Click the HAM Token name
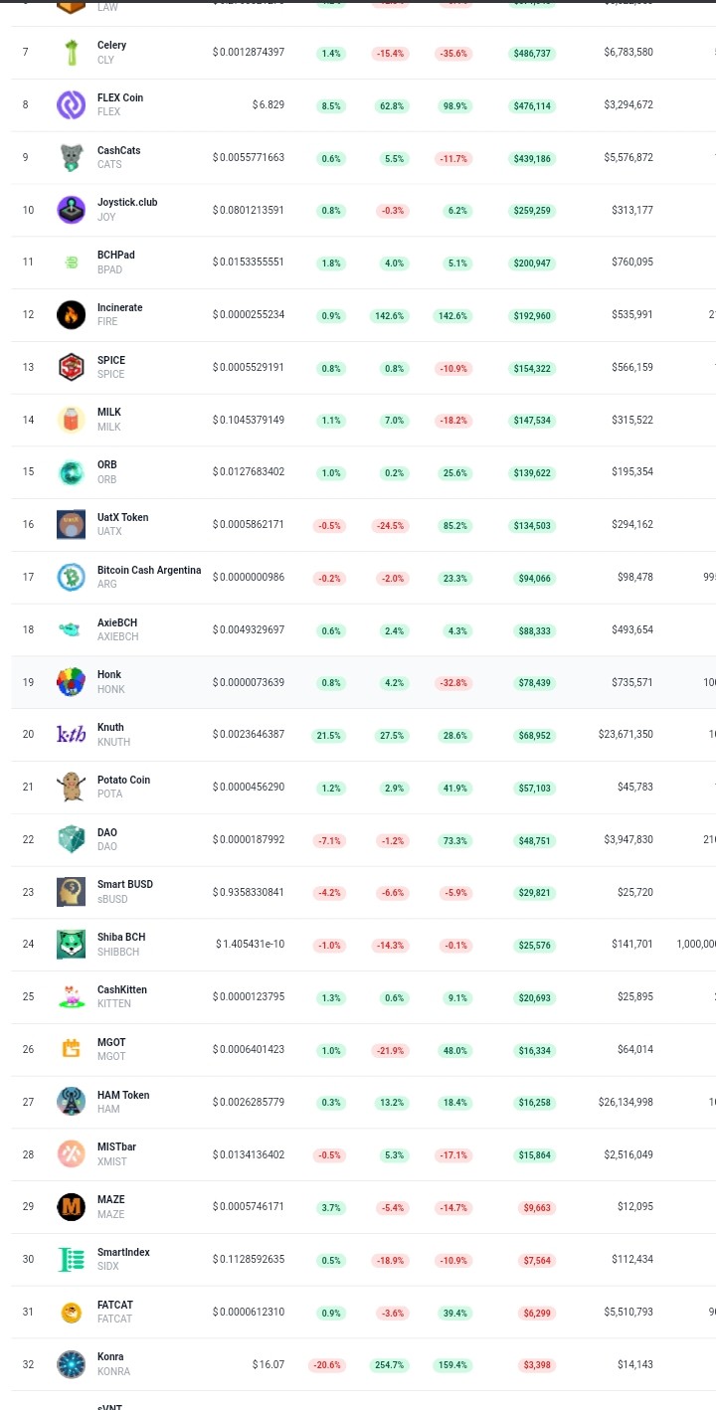The image size is (716, 1410). (x=123, y=1095)
